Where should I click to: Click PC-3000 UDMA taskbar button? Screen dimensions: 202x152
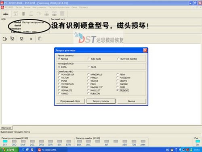pyautogui.click(x=52, y=150)
